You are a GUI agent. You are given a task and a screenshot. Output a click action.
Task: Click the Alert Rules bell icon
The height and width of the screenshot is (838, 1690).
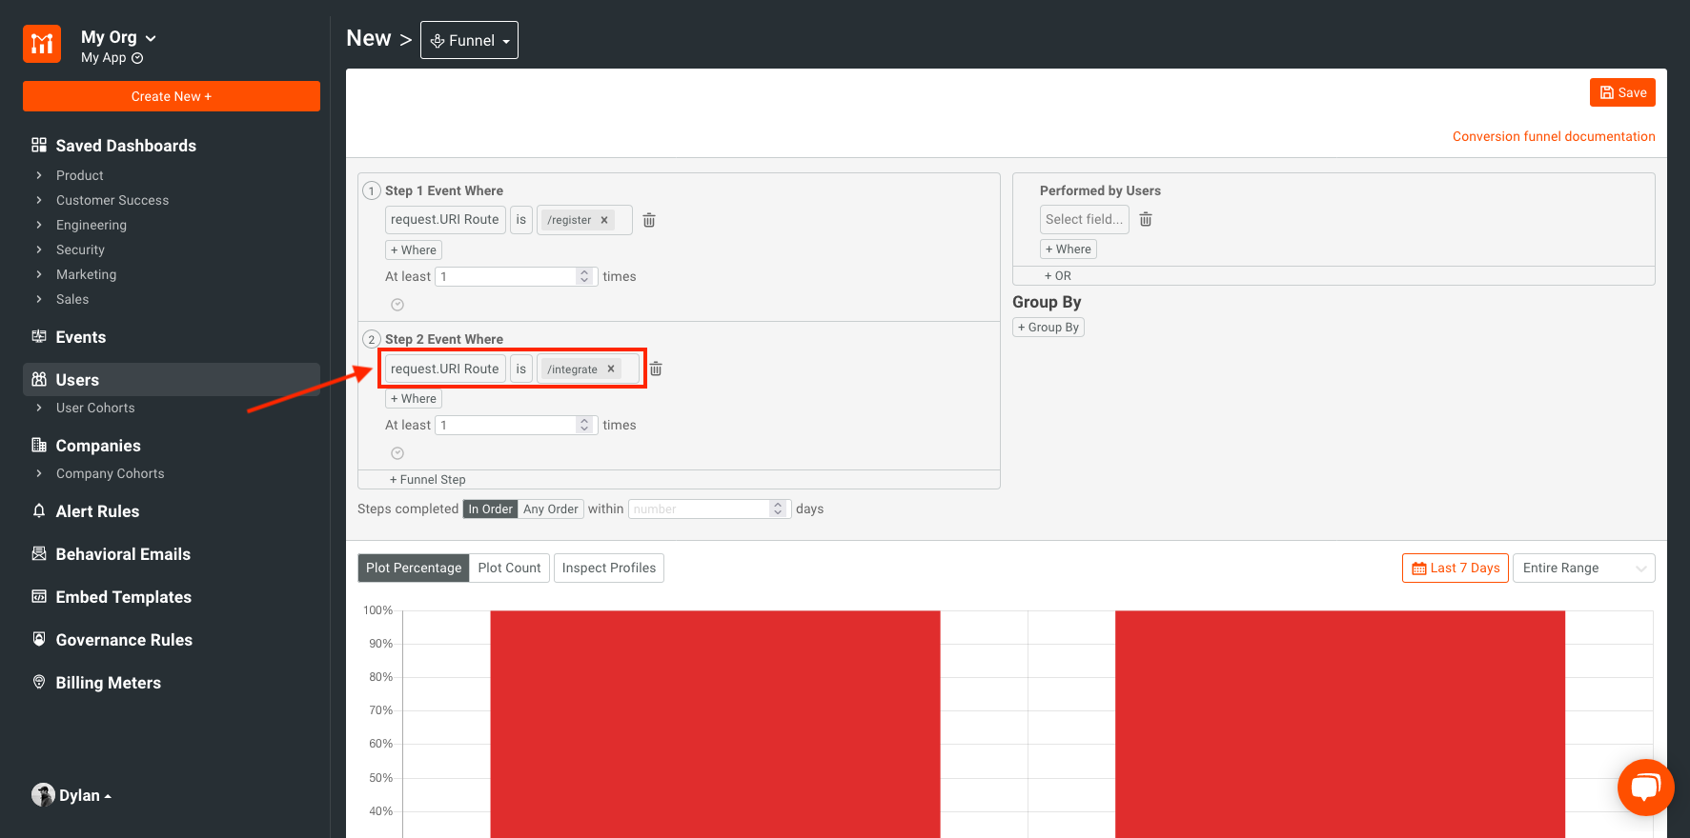[x=39, y=510]
